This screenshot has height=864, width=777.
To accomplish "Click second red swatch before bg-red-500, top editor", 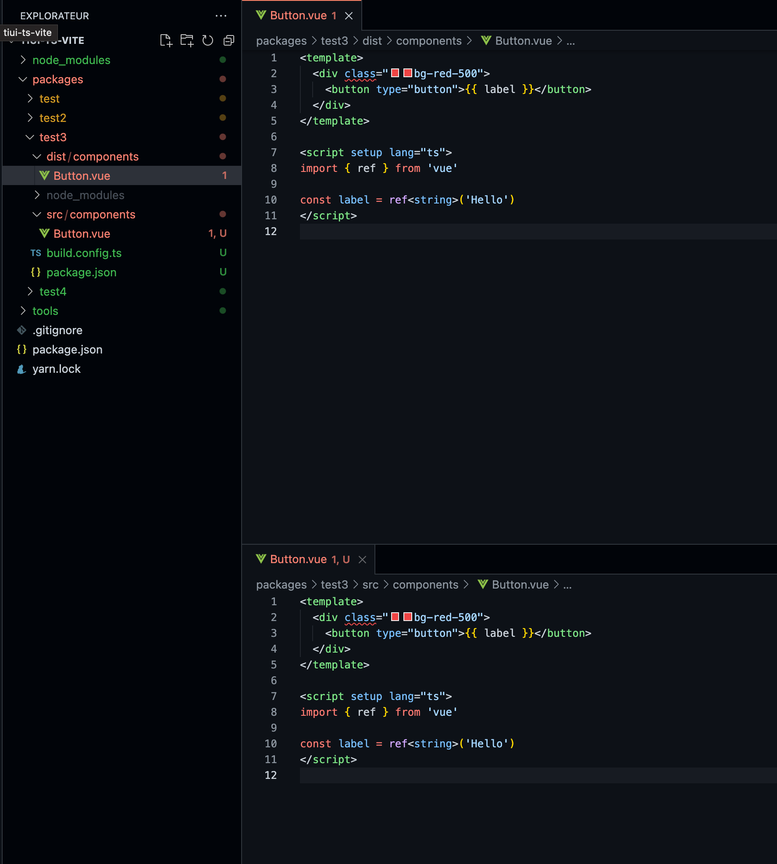I will pyautogui.click(x=407, y=73).
